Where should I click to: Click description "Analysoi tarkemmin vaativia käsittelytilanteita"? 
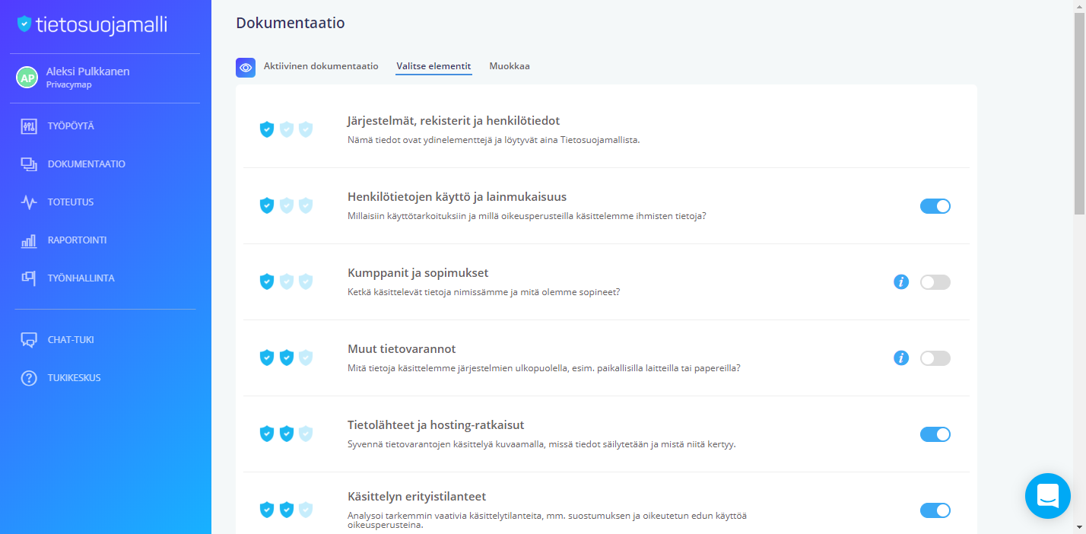click(547, 520)
